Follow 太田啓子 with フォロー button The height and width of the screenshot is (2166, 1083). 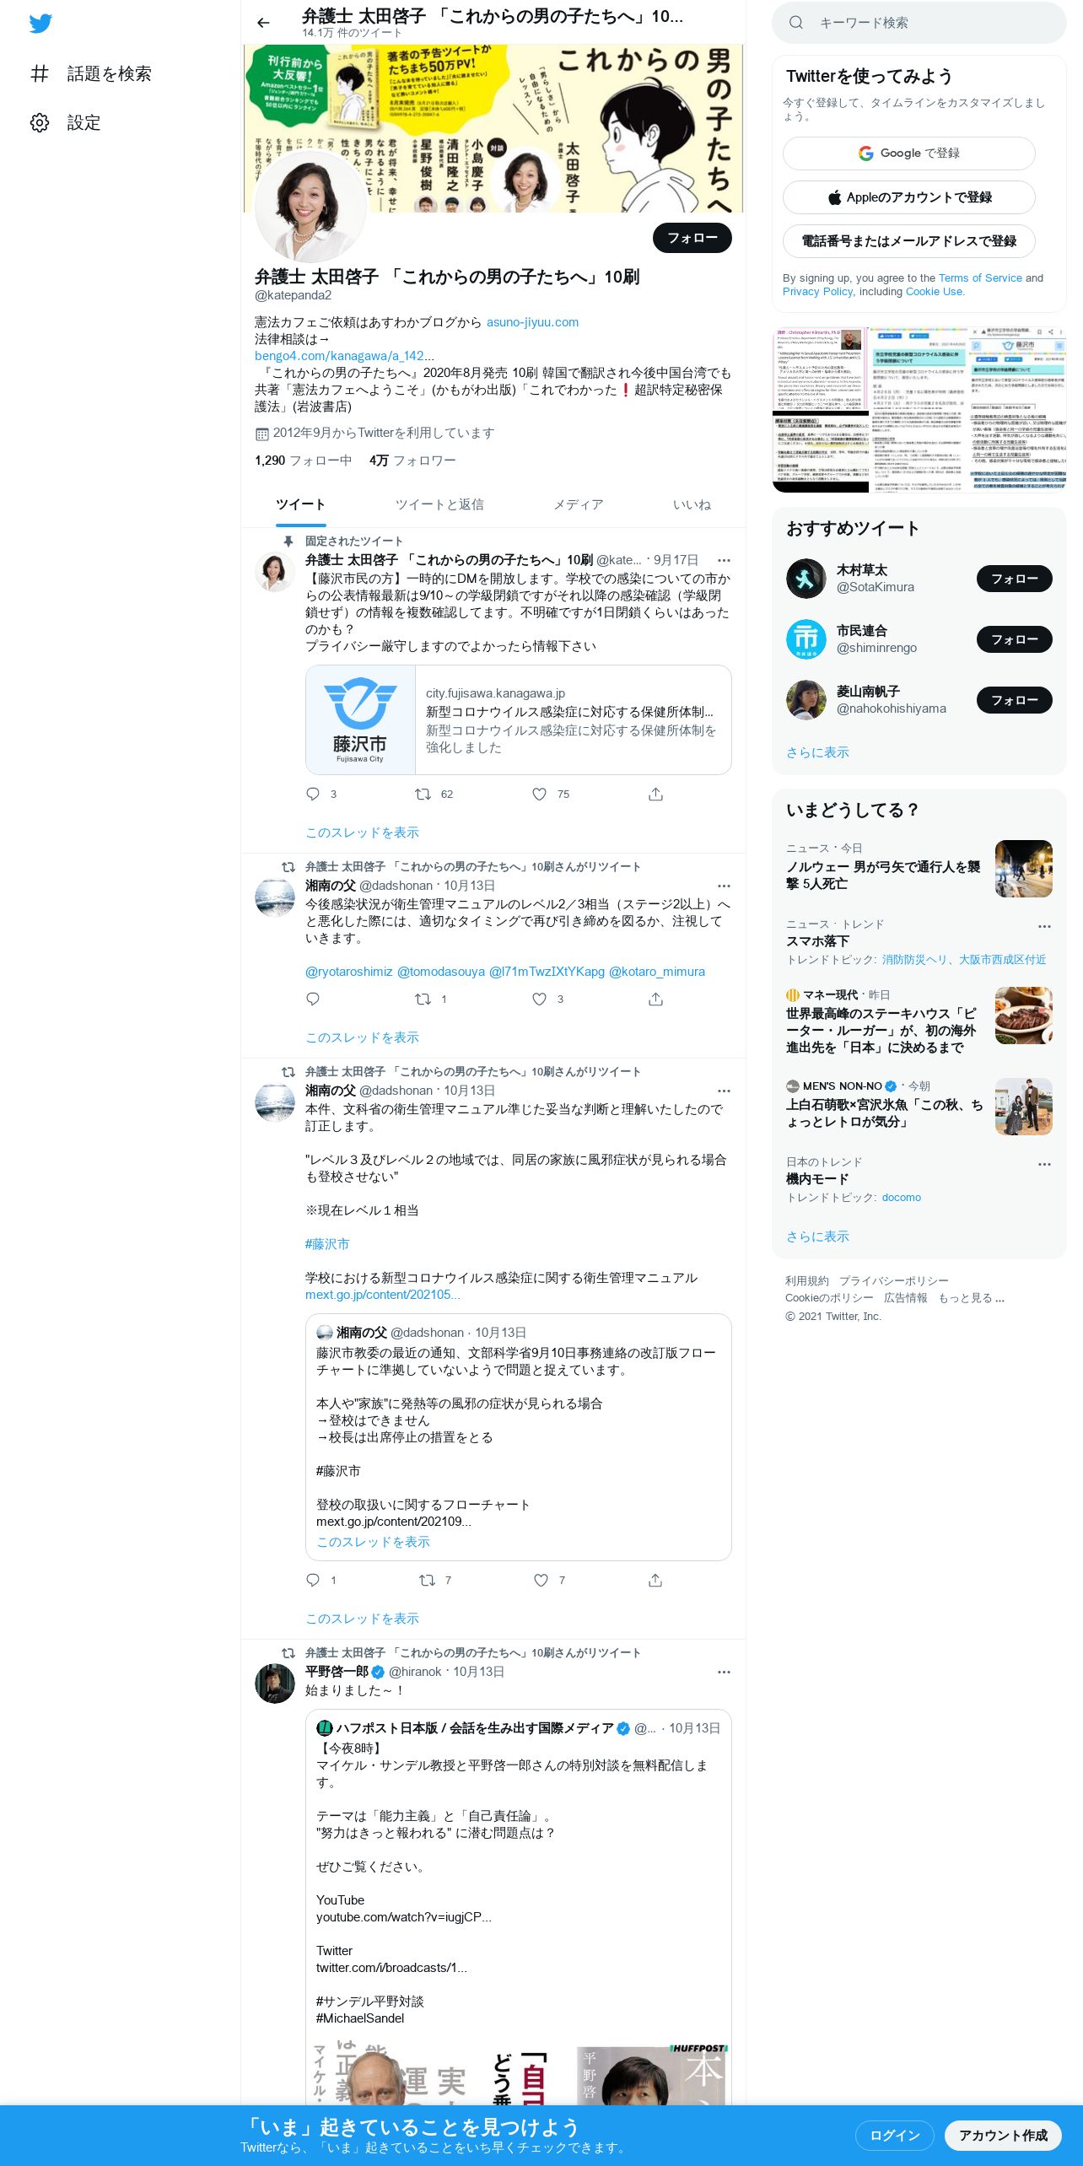tap(692, 238)
